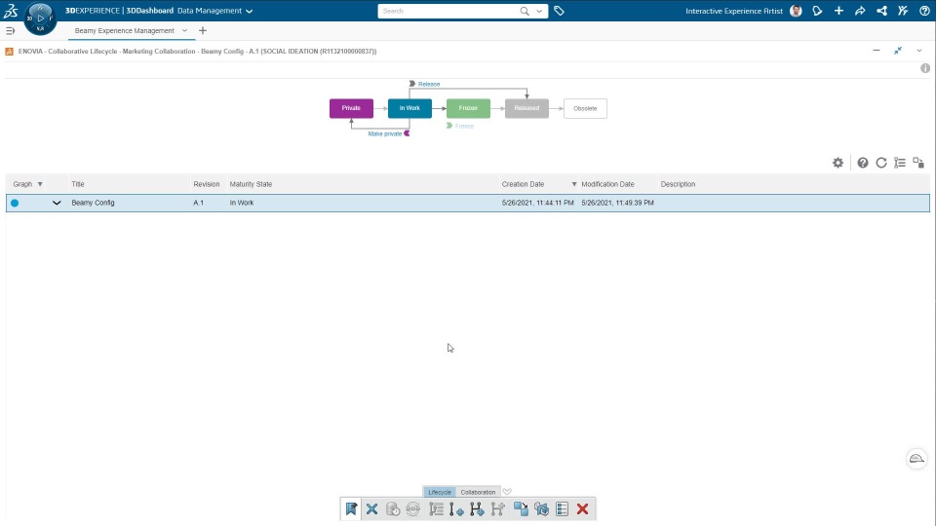Image resolution: width=936 pixels, height=526 pixels.
Task: Add a new dashboard tab
Action: [203, 30]
